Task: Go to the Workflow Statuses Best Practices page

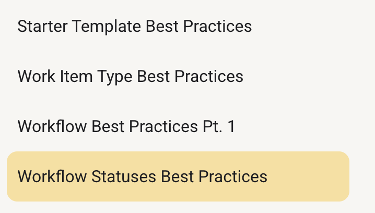Action: pyautogui.click(x=143, y=176)
